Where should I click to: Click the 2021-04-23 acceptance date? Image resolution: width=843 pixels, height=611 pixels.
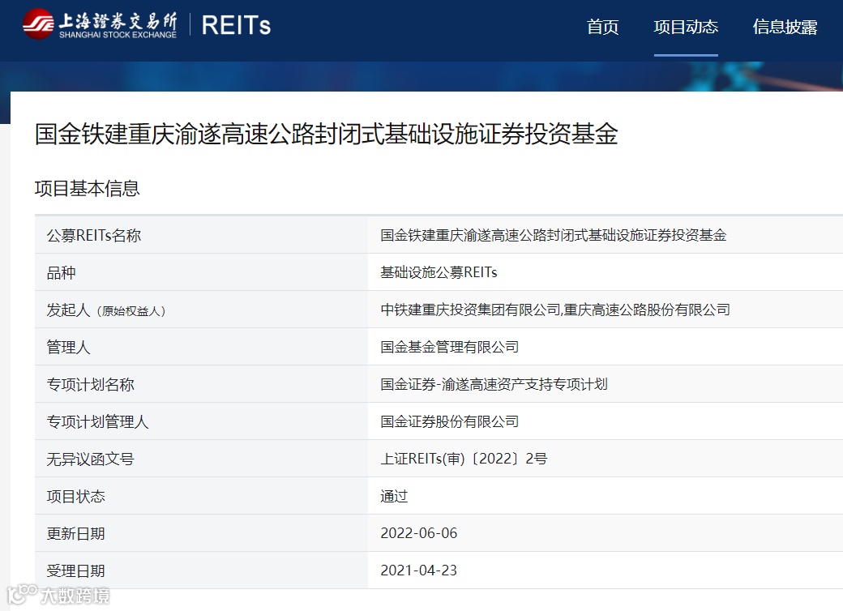(419, 570)
